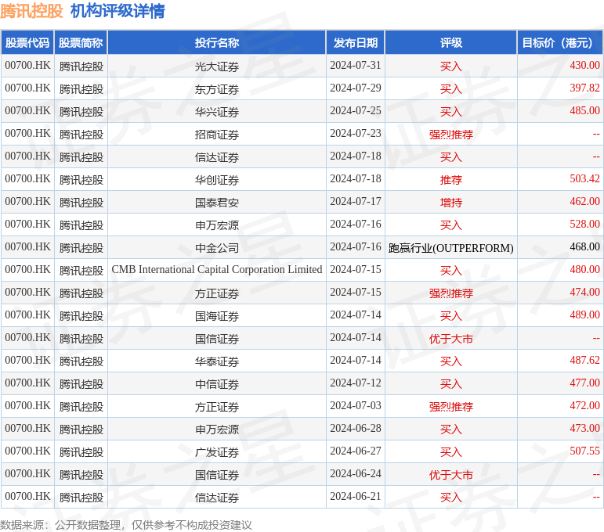Click target price 487.62
Image resolution: width=604 pixels, height=532 pixels.
click(584, 361)
